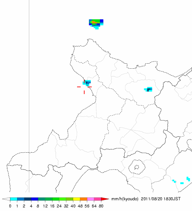Click the circular crater boundary on the map
The width and height of the screenshot is (192, 211).
coord(137,167)
